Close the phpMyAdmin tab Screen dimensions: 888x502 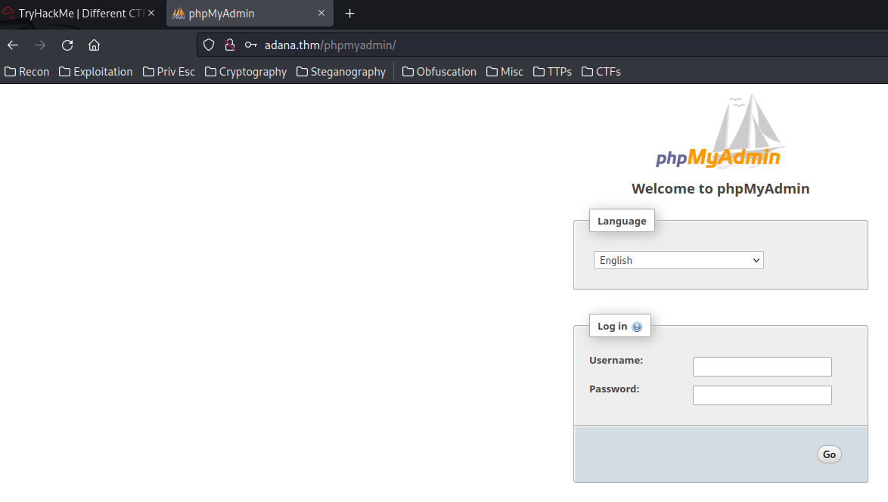(x=321, y=13)
